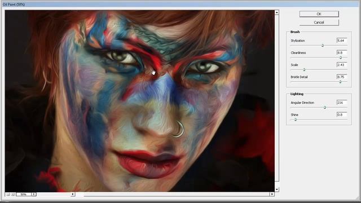The image size is (361, 203).
Task: Click the zoom in plus button
Action: pyautogui.click(x=13, y=195)
